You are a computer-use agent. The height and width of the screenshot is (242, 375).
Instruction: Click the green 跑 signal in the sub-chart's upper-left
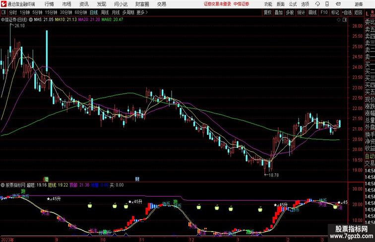click(23, 191)
